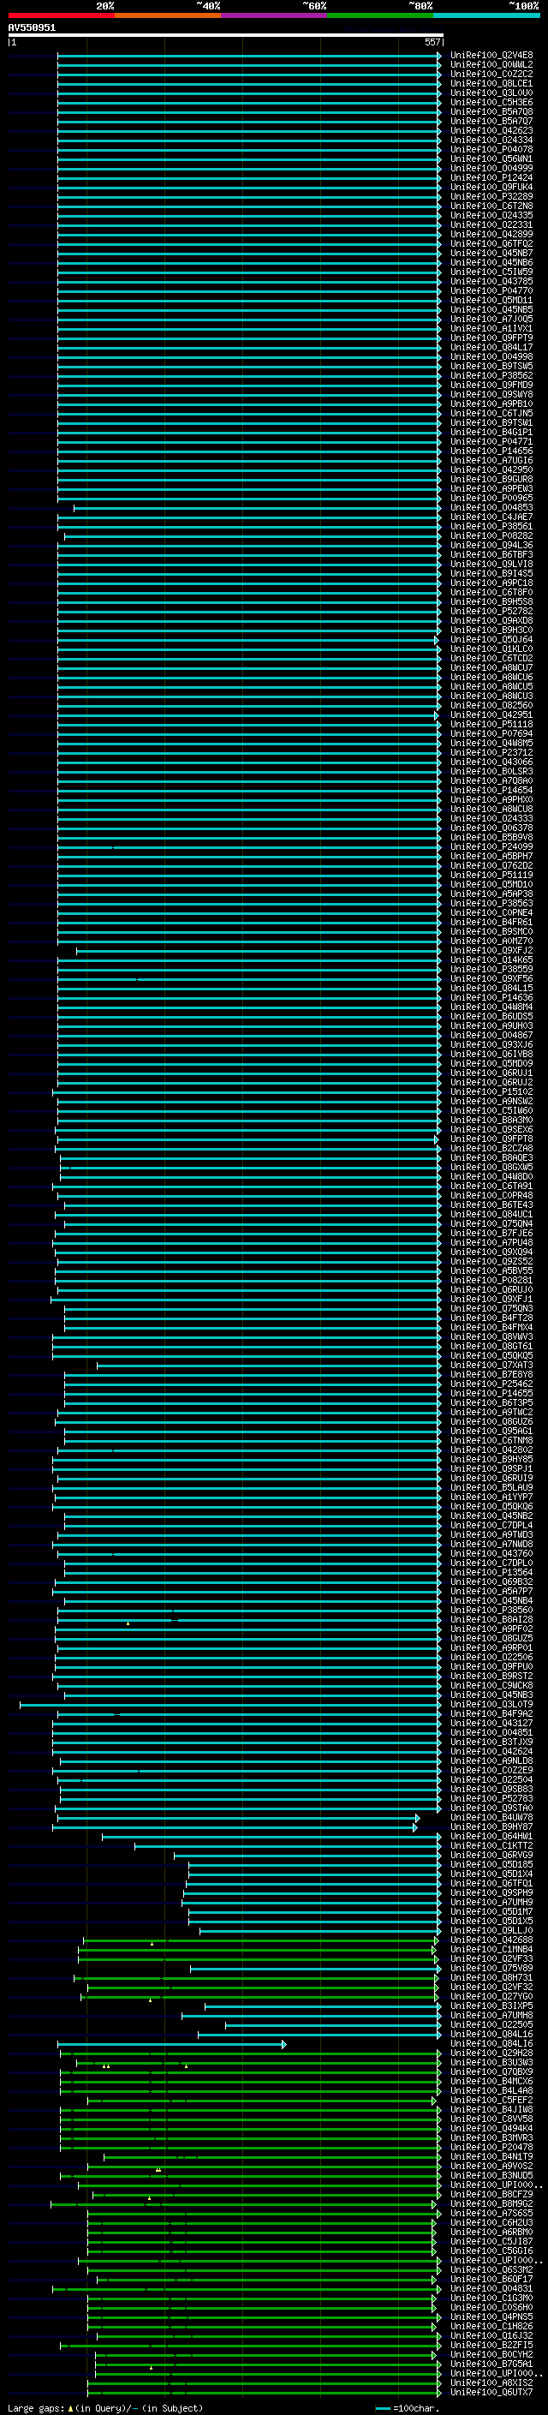Select hit label UniRef100_Q6RVG9

click(x=491, y=1855)
